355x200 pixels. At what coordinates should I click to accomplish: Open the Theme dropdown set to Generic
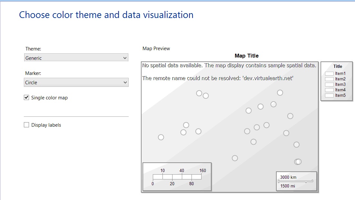point(76,58)
